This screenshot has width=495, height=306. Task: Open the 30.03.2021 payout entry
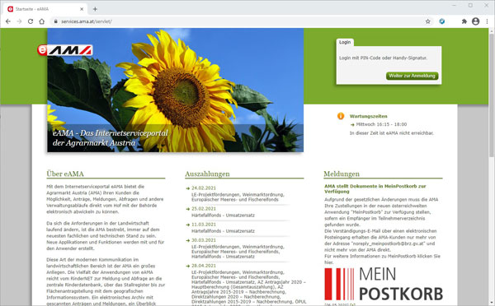tap(204, 240)
